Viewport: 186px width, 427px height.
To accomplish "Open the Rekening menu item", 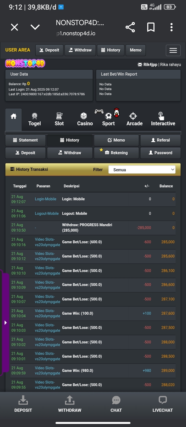I will pyautogui.click(x=116, y=153).
